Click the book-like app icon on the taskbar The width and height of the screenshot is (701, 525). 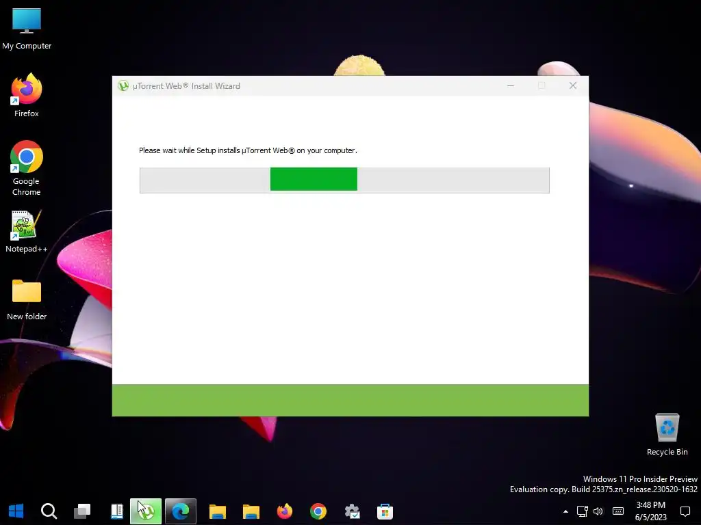(116, 511)
